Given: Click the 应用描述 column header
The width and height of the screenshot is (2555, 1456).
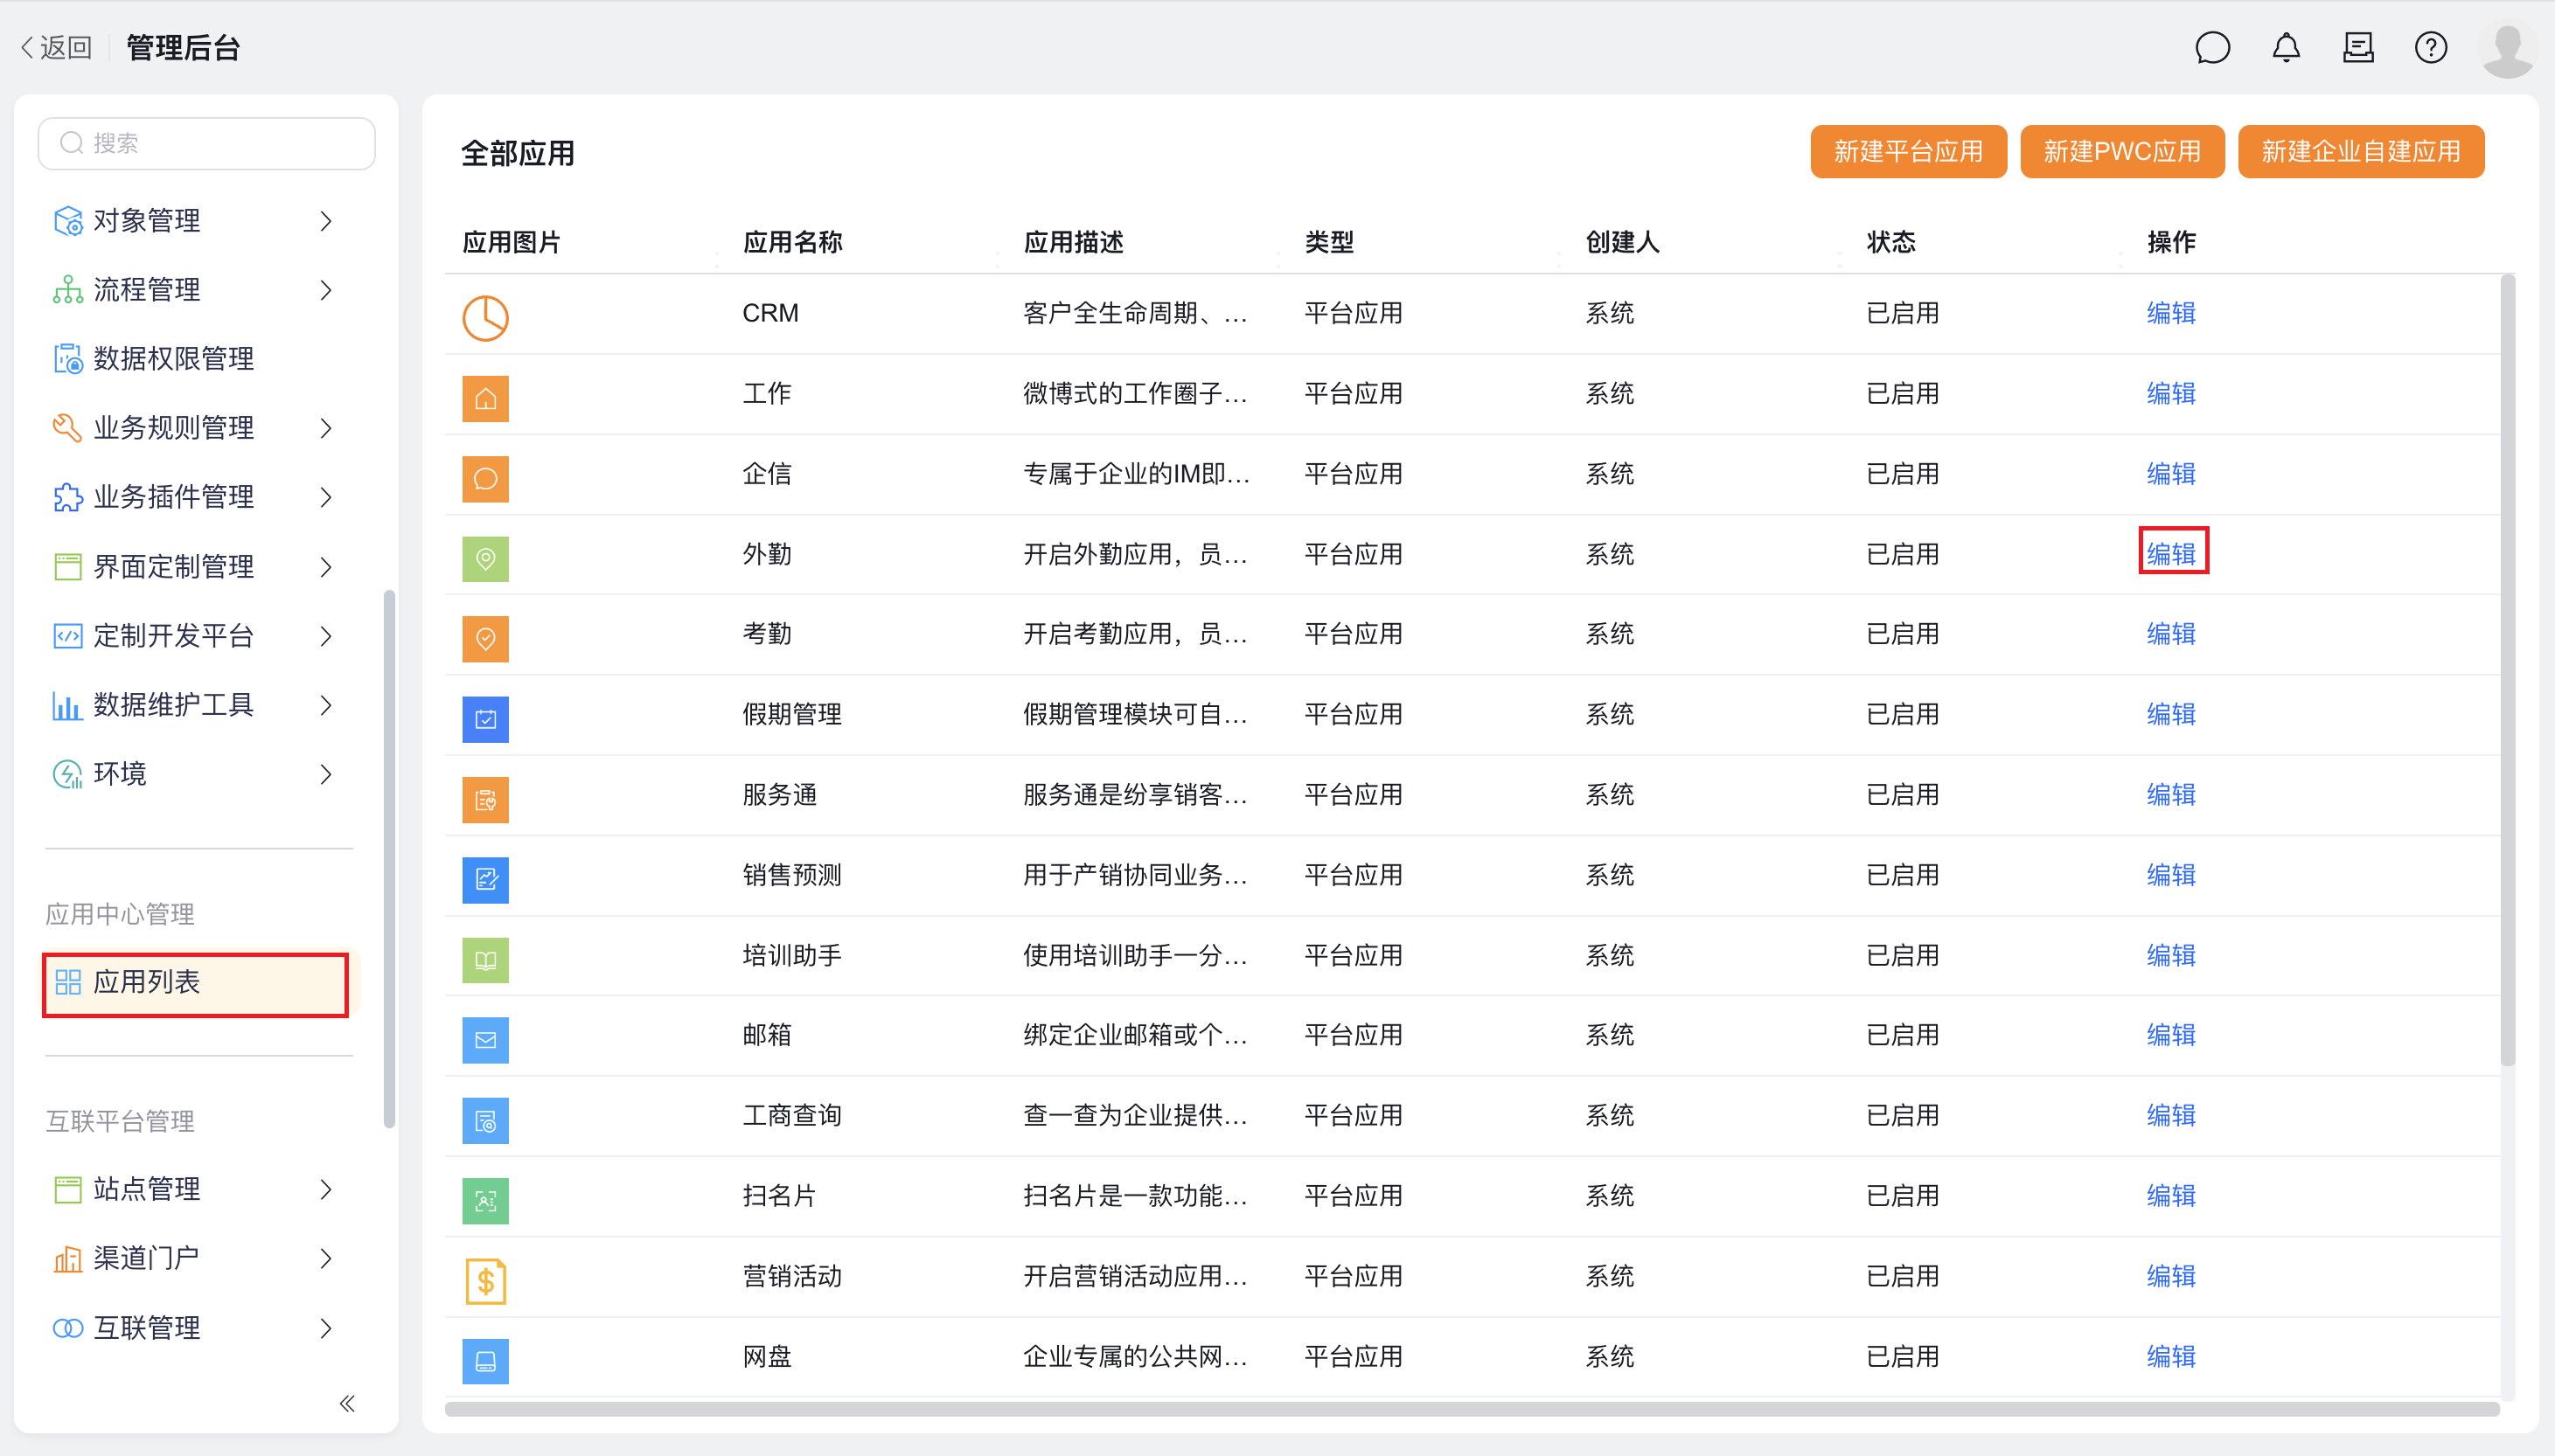Looking at the screenshot, I should (1074, 242).
